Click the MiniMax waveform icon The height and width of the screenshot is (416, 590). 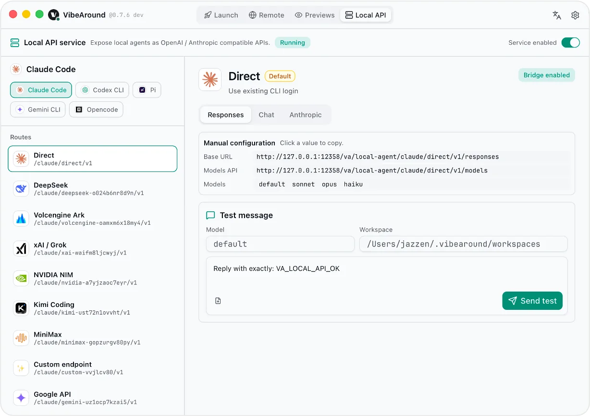pyautogui.click(x=21, y=338)
